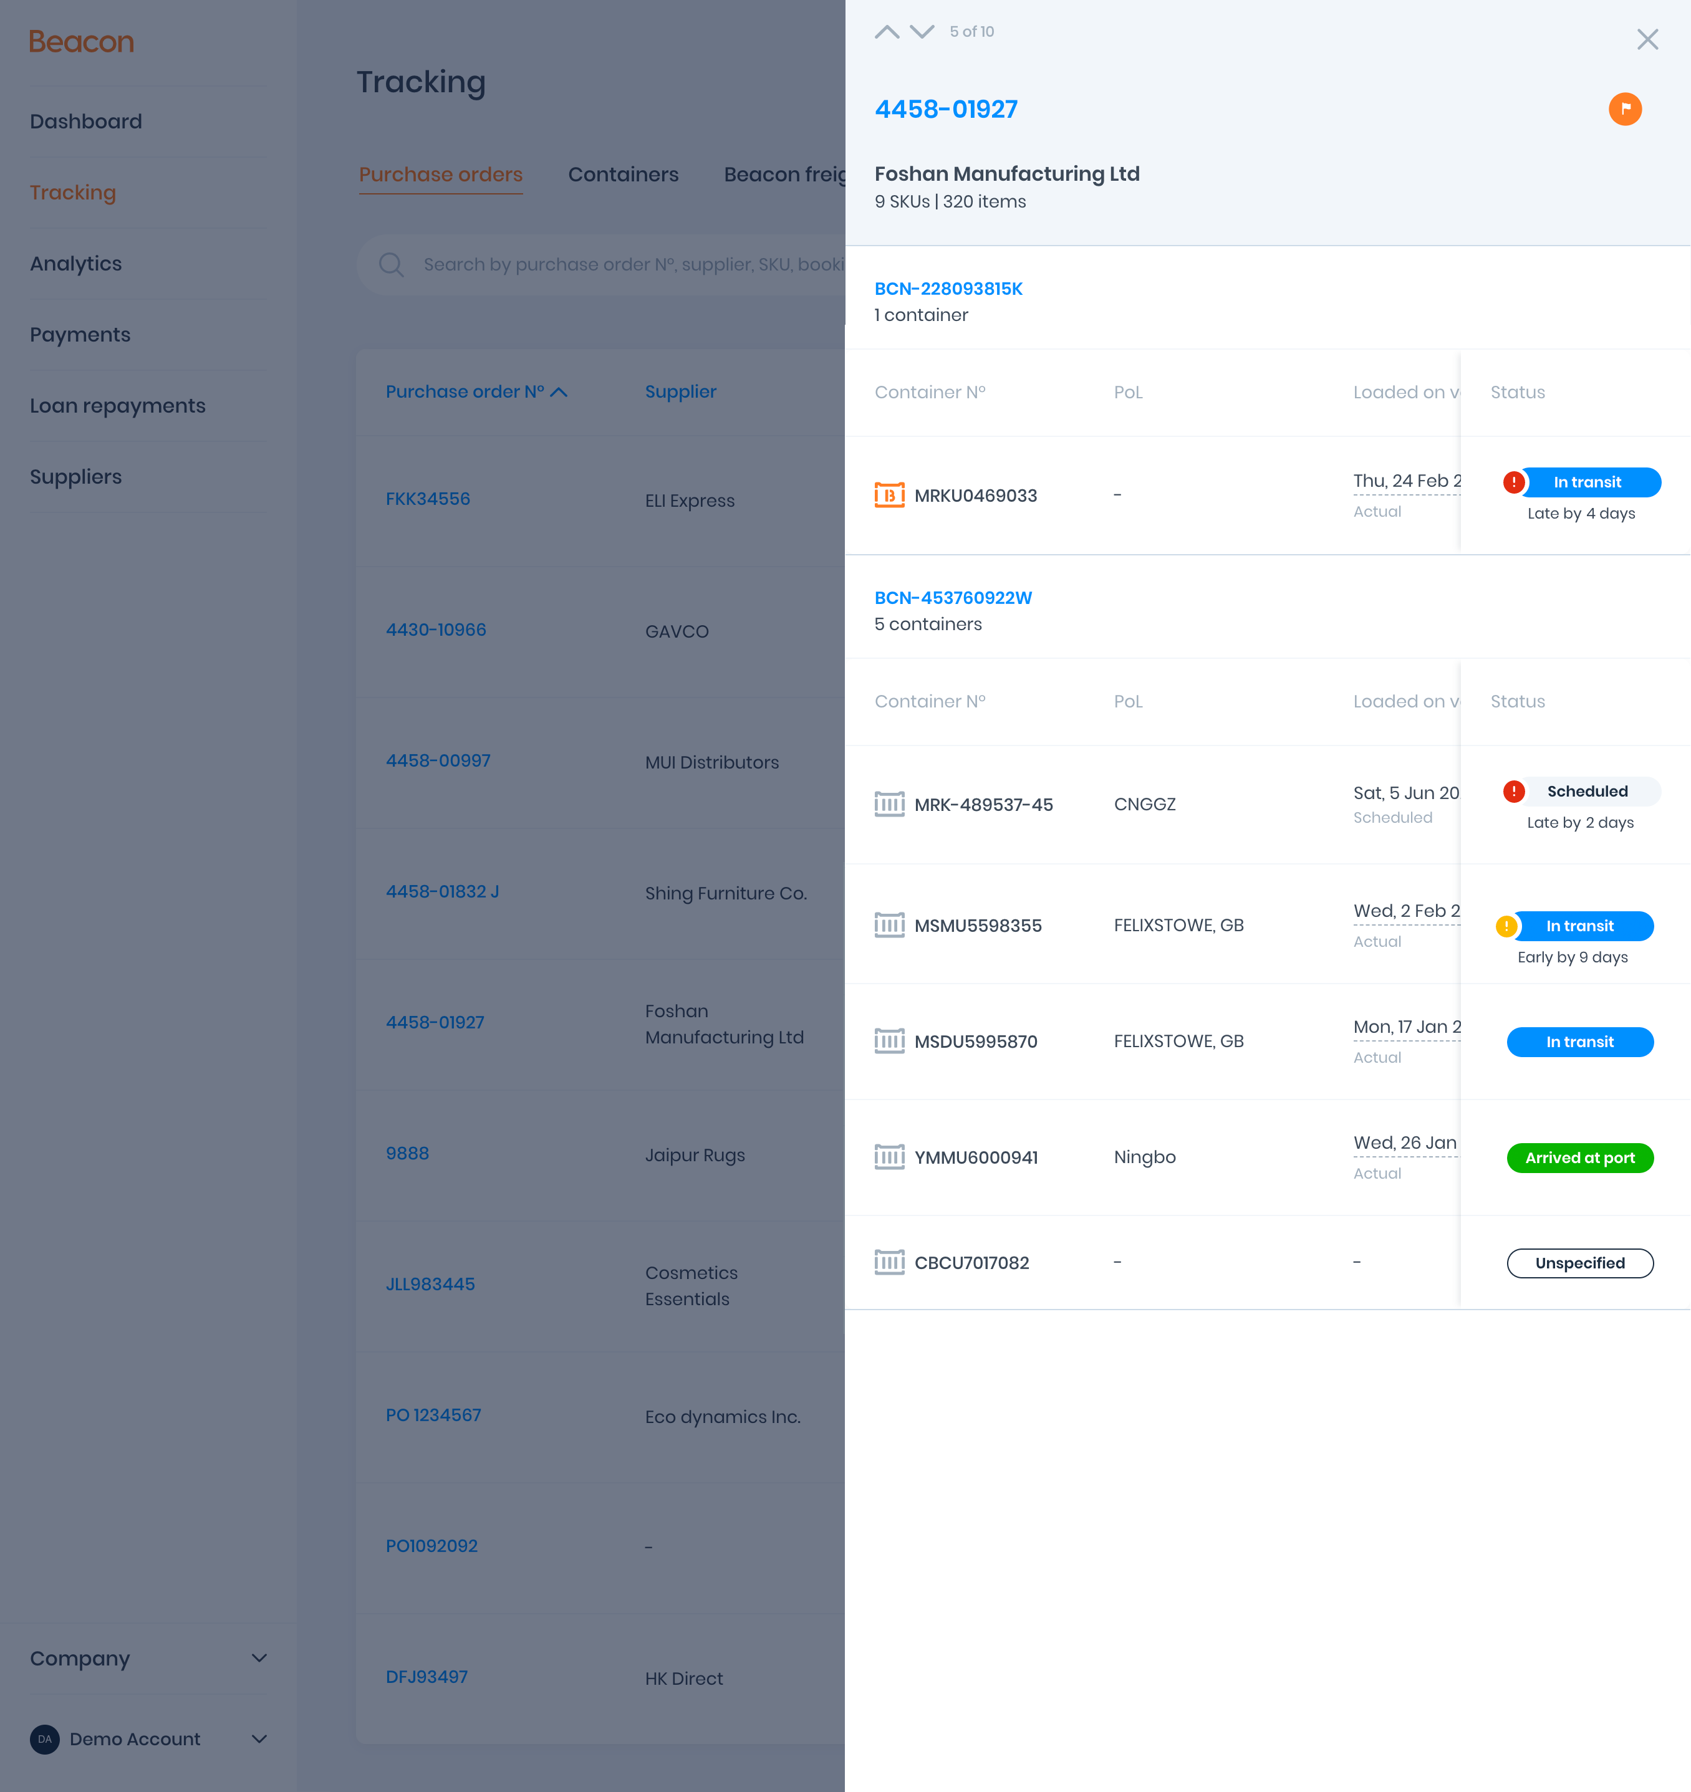The image size is (1691, 1792).
Task: Click the Unspecified status badge for CBCU7017082
Action: [1579, 1263]
